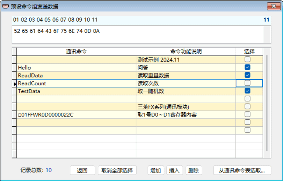Click the 问答 description cell
283x181 pixels.
(186, 68)
